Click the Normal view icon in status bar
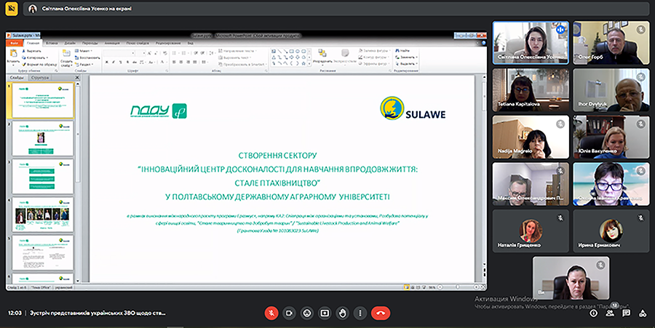This screenshot has width=655, height=328. (x=406, y=287)
